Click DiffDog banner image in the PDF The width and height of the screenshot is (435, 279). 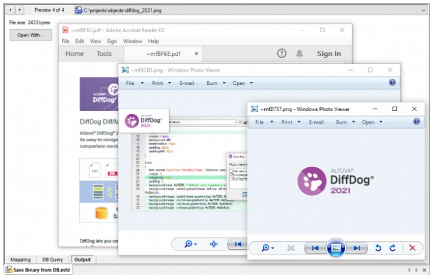pyautogui.click(x=99, y=94)
